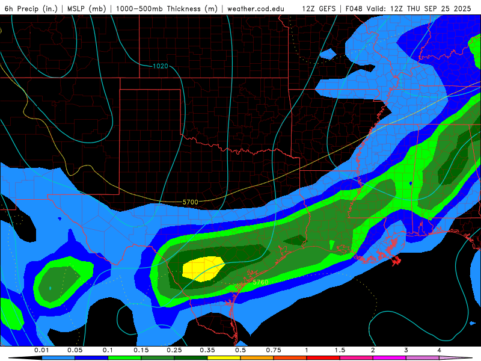
Task: Click the orchid 3–4 legend swatch
Action: pos(423,358)
